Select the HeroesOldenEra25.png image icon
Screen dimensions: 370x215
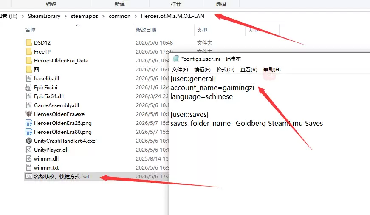(x=29, y=123)
